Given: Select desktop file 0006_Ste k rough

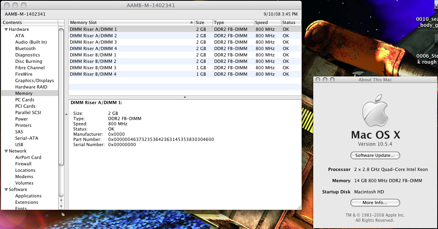Looking at the screenshot, I should 427,59.
